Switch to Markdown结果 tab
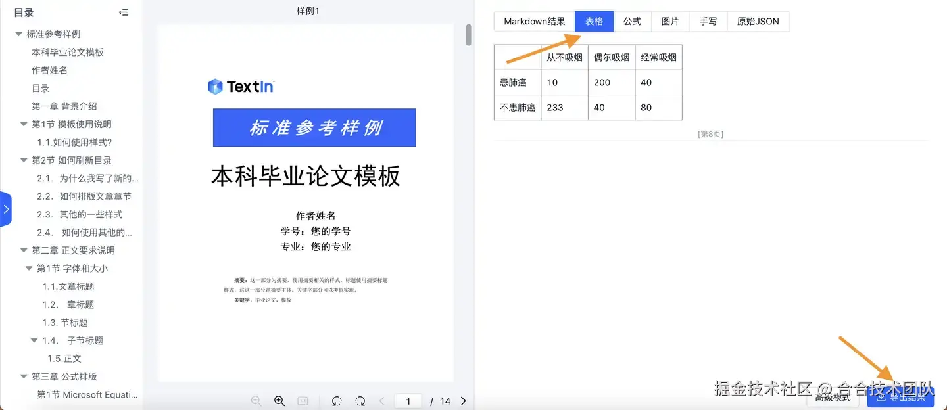Screen dimensions: 947x410 tap(535, 21)
